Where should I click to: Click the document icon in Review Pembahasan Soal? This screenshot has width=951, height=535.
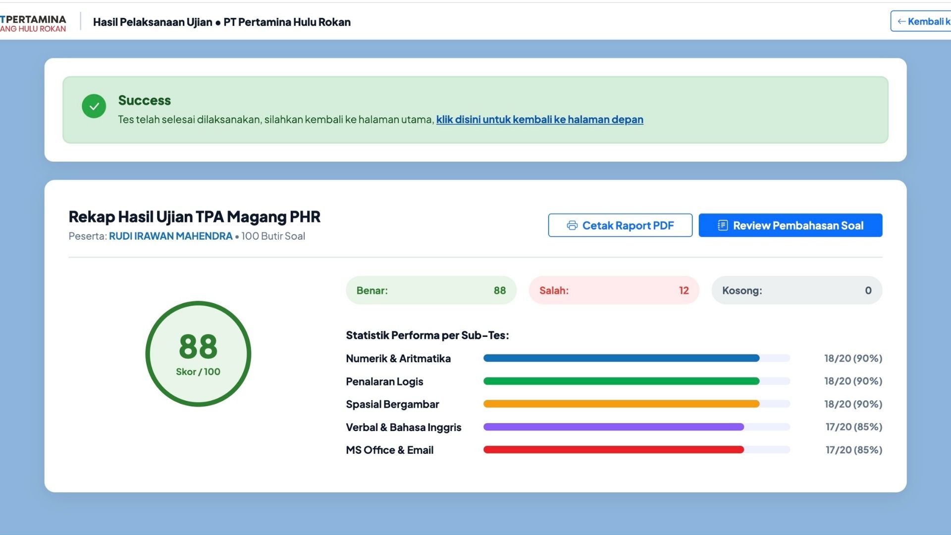point(723,225)
